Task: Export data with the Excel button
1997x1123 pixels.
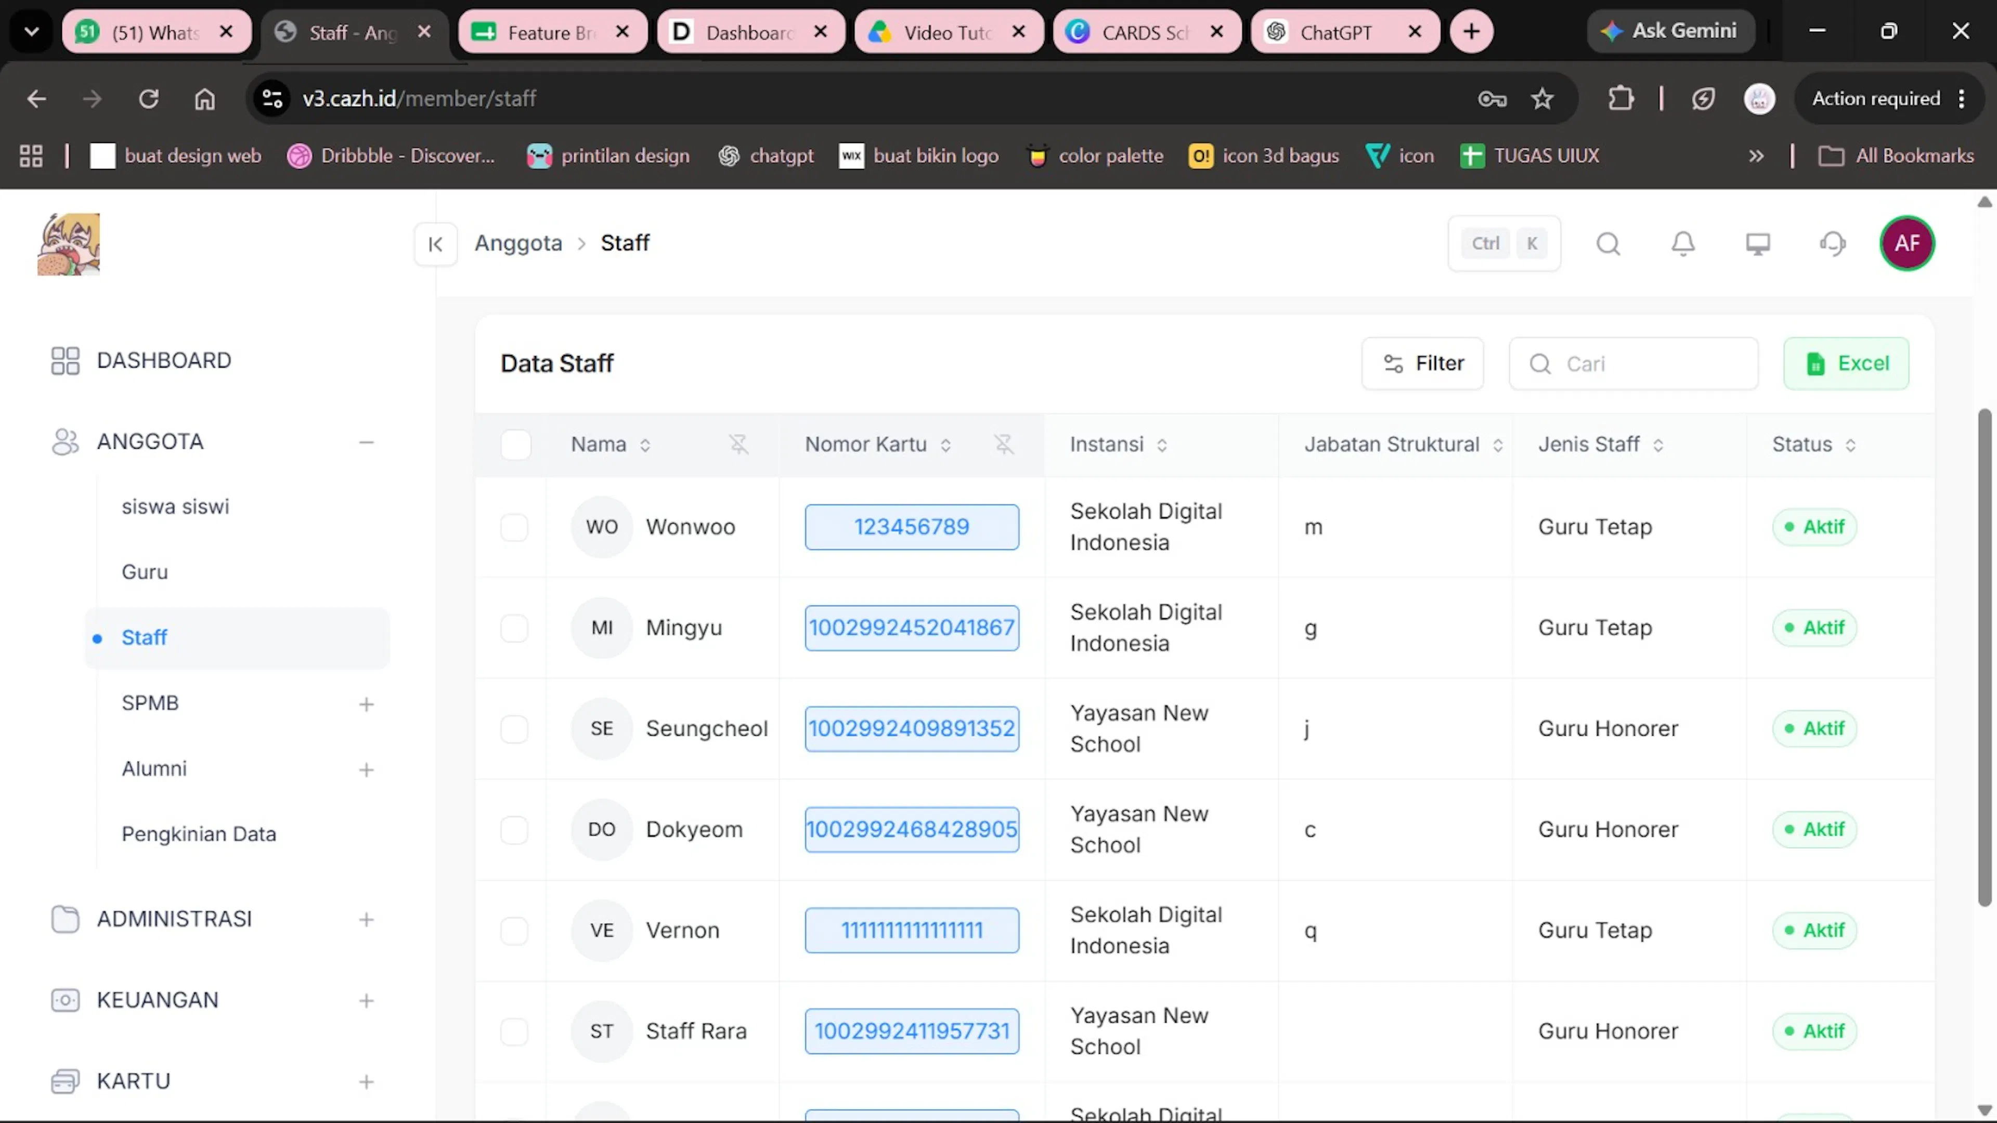Action: [x=1846, y=363]
